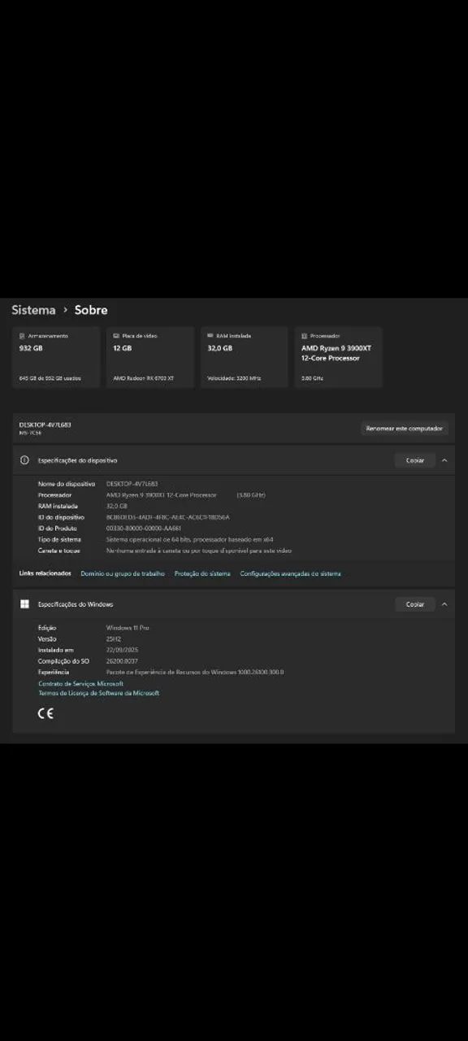
Task: Copy the Windows specifications with Copiar
Action: [415, 604]
